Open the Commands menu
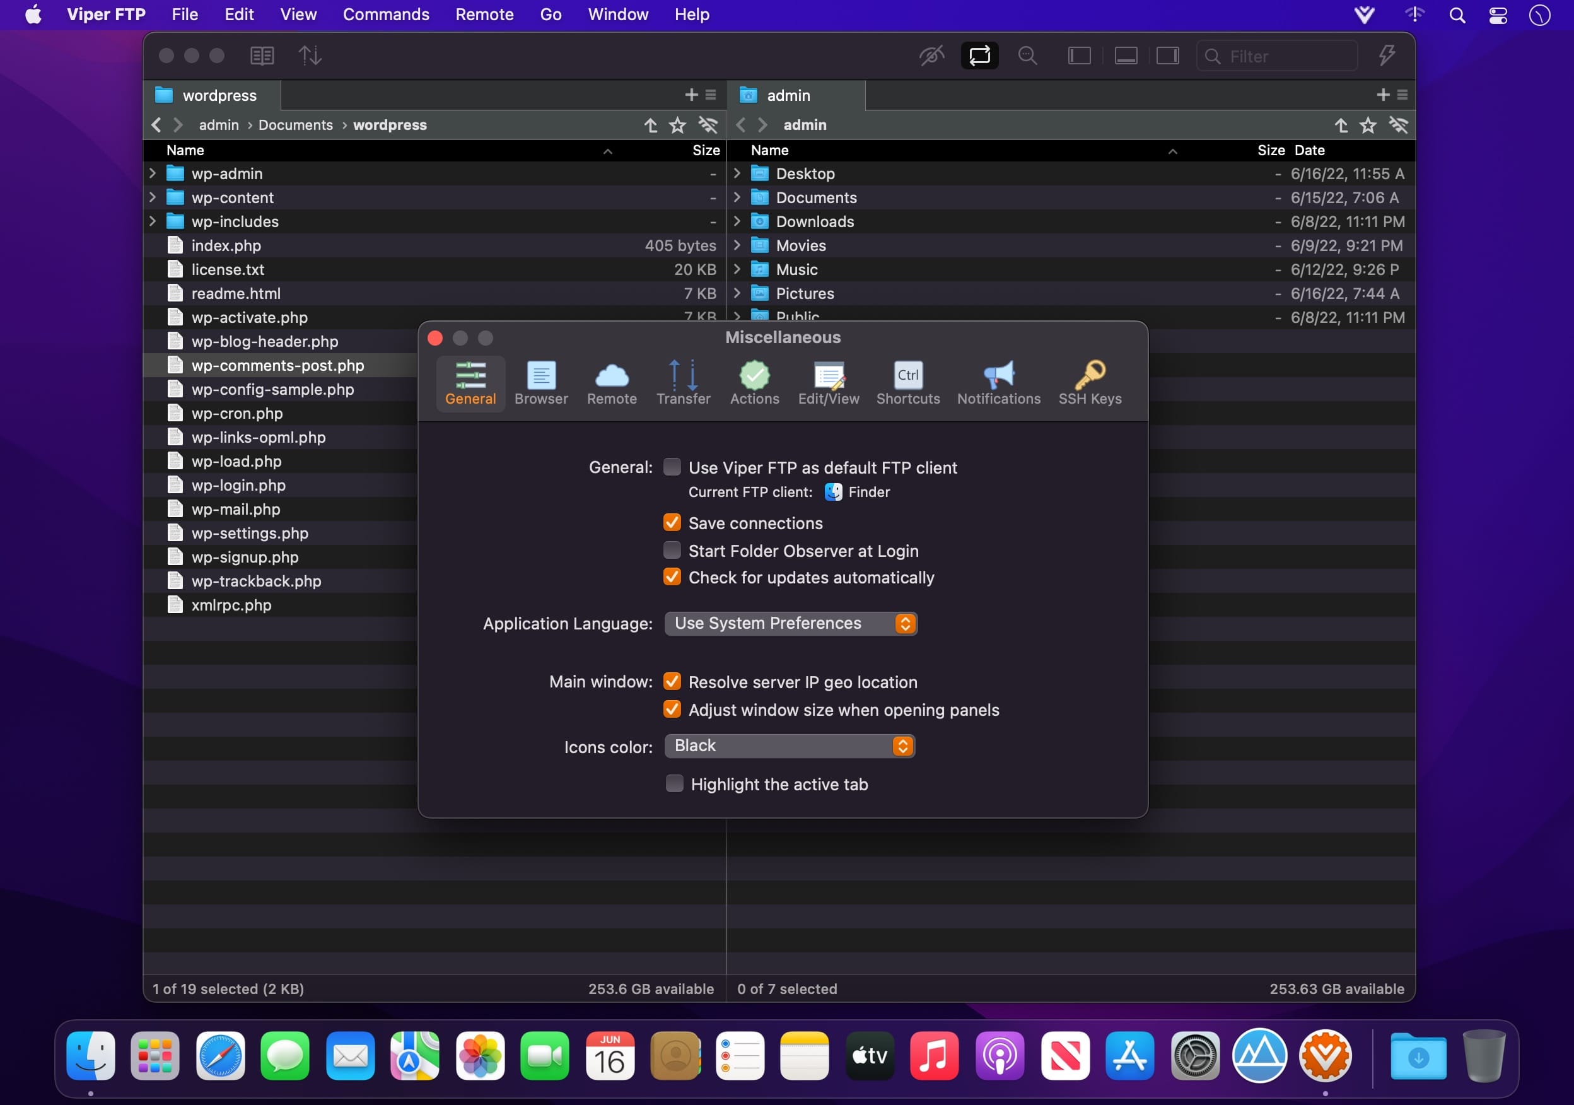1574x1105 pixels. click(386, 15)
